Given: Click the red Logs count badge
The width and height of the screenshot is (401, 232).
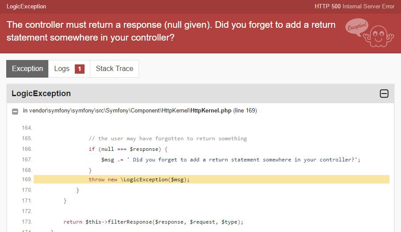Looking at the screenshot, I should 79,69.
